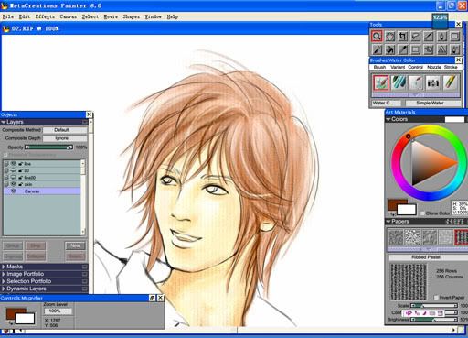Toggle lock icon on 'skin' layer
Image resolution: width=468 pixels, height=338 pixels.
click(21, 184)
